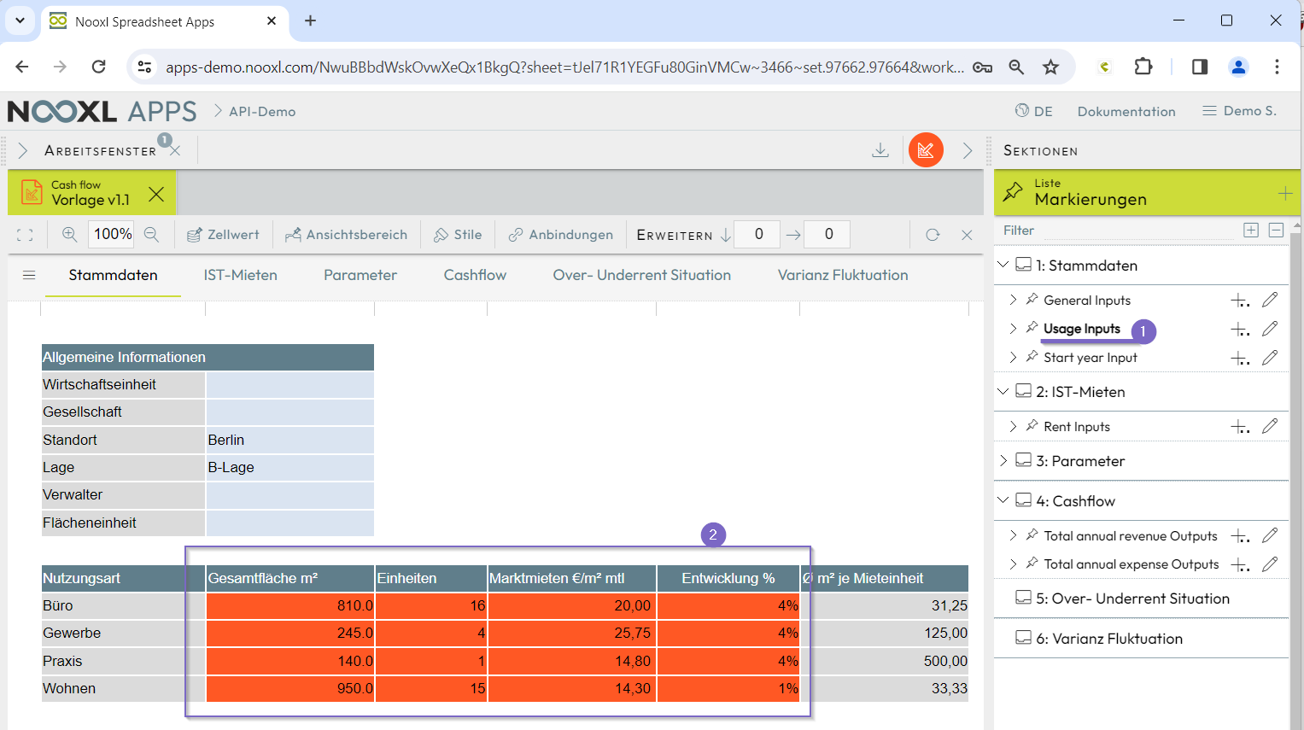Close the Arbeitsfenster with its X icon
The height and width of the screenshot is (730, 1304).
[174, 150]
